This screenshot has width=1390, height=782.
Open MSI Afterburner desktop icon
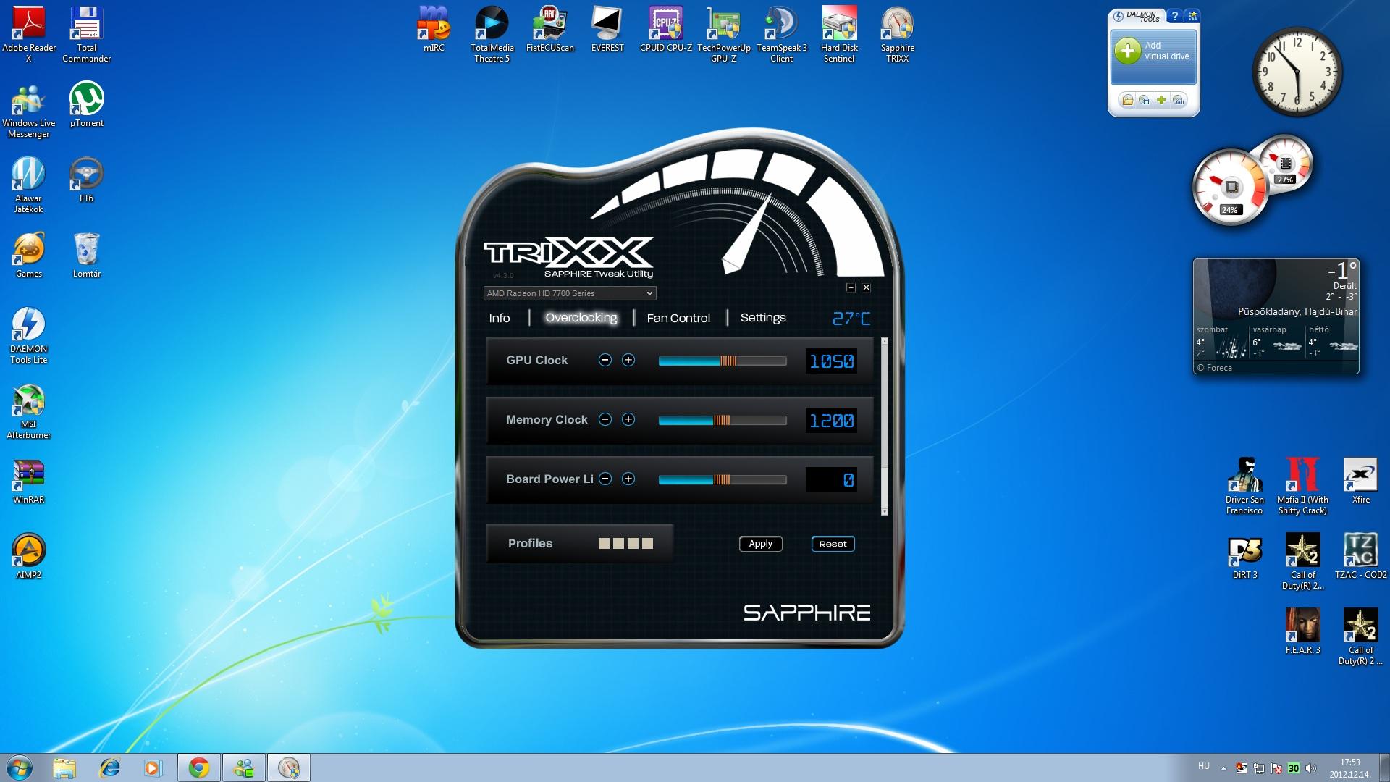29,411
